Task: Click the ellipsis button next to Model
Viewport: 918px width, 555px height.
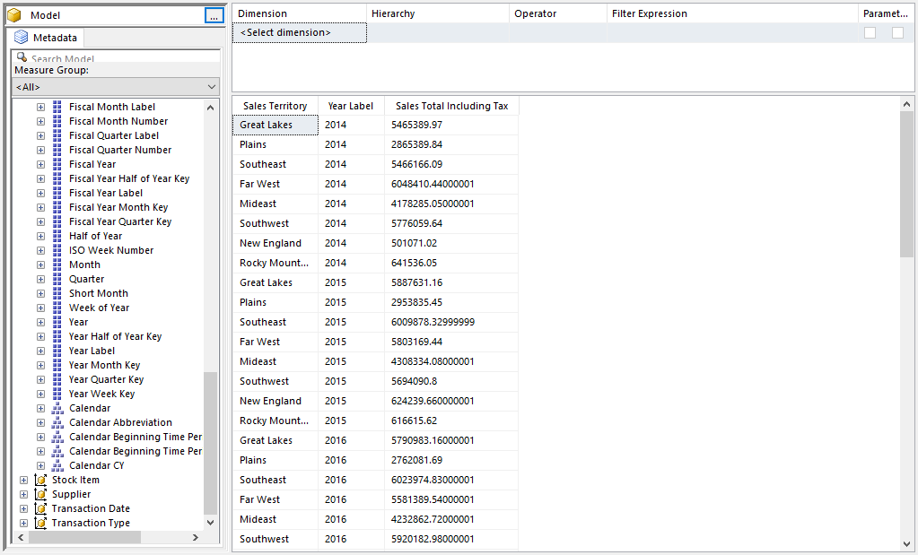Action: coord(213,15)
